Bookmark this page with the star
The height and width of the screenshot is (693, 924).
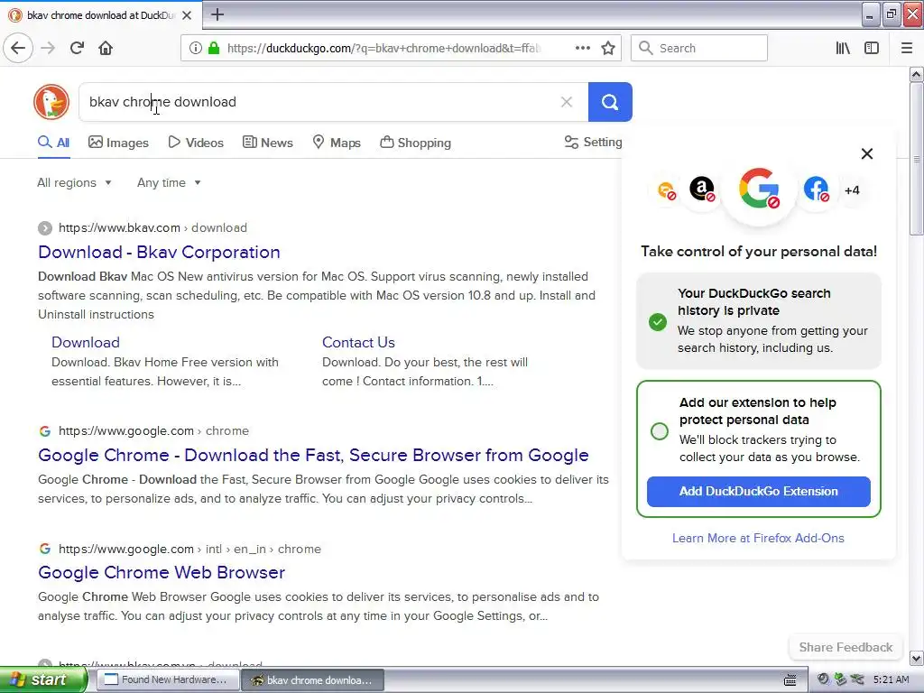pos(608,48)
